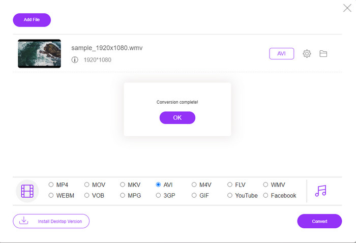Open the AVI format tag beside the file
The height and width of the screenshot is (243, 356).
[282, 54]
